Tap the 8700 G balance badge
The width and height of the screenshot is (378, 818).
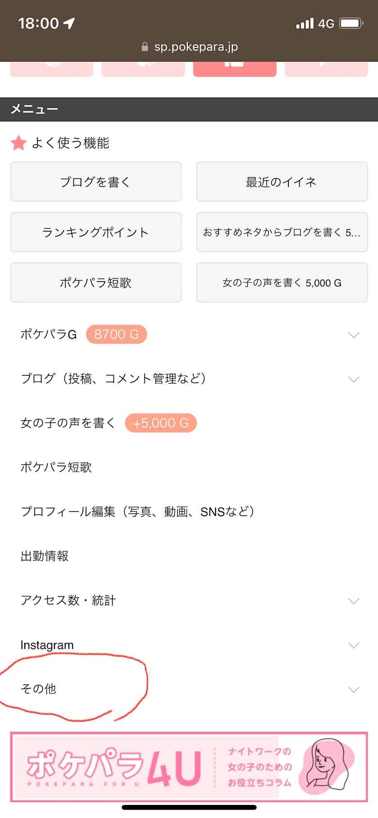click(x=117, y=335)
